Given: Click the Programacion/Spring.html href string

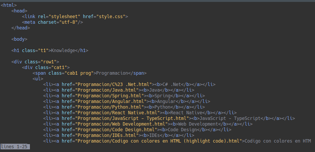Looking at the screenshot, I should 109,95.
